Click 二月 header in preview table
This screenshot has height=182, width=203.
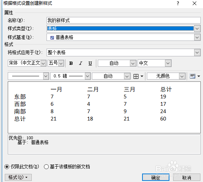click(93, 89)
